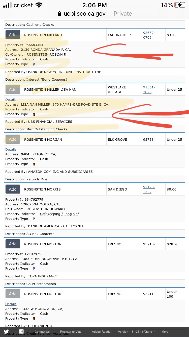Click Add for ROSENSTEIN MORTON Under 100

tap(13, 294)
